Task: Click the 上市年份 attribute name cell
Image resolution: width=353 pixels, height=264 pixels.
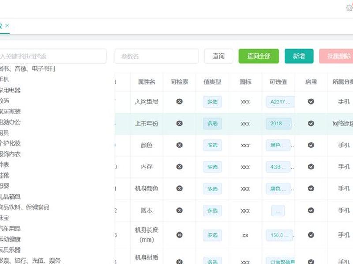Action: 146,124
